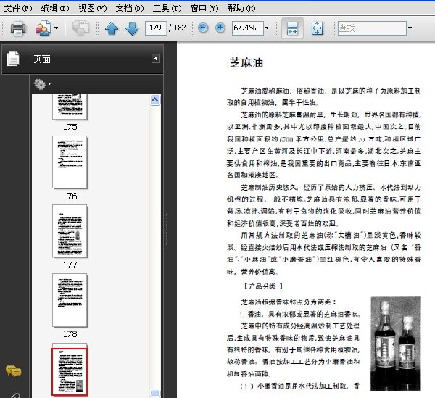The height and width of the screenshot is (398, 435).
Task: Toggle fit full page view
Action: (x=317, y=28)
